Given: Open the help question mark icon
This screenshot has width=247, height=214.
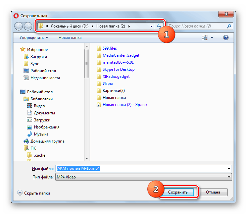Looking at the screenshot, I should pyautogui.click(x=226, y=38).
